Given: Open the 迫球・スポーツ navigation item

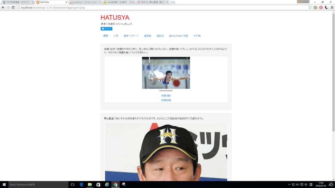Looking at the screenshot, I should pyautogui.click(x=131, y=36).
